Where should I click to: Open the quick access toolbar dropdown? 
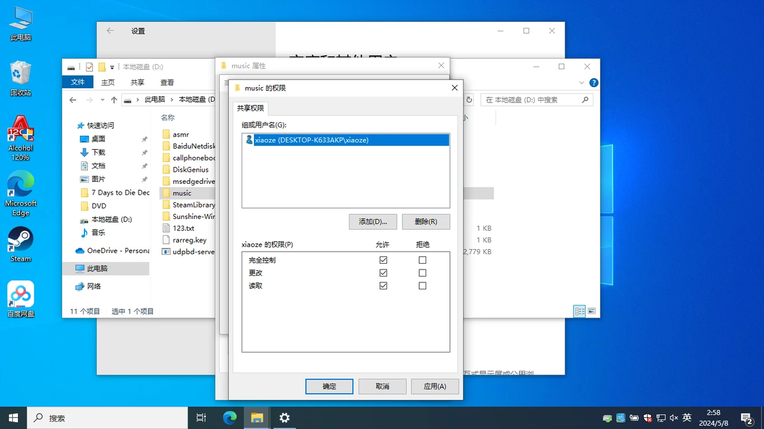(x=112, y=67)
